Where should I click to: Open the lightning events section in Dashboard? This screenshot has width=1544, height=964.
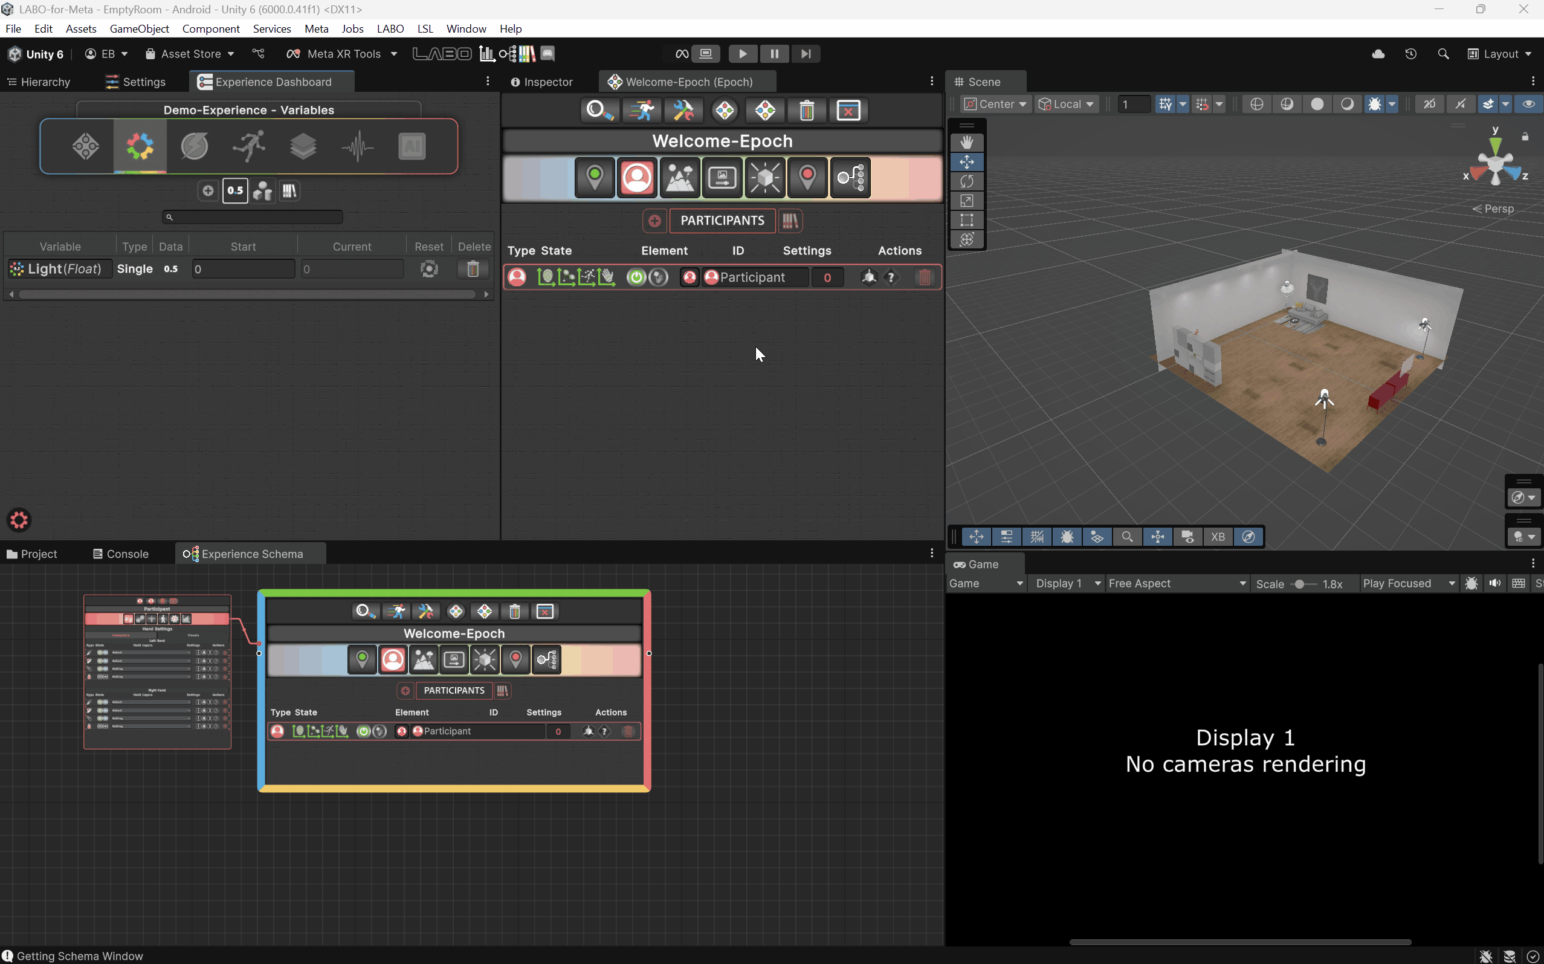pos(195,146)
